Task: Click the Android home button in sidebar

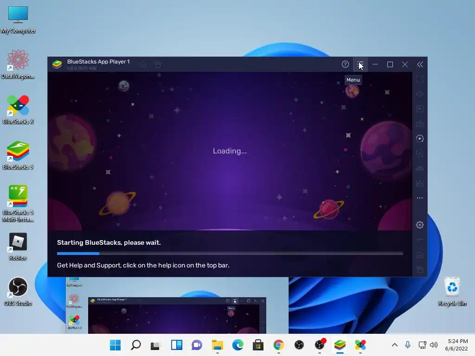Action: pos(419,254)
